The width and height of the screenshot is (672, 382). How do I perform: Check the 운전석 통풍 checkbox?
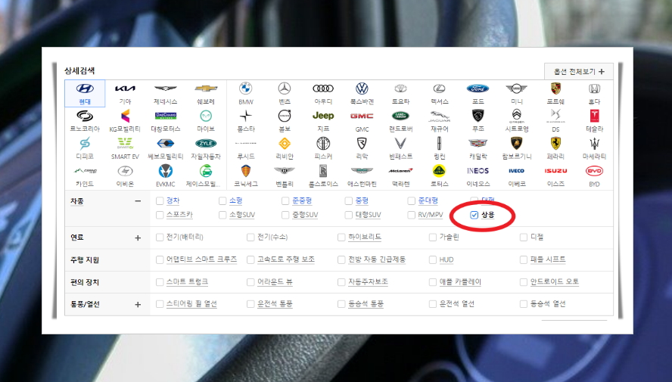250,304
